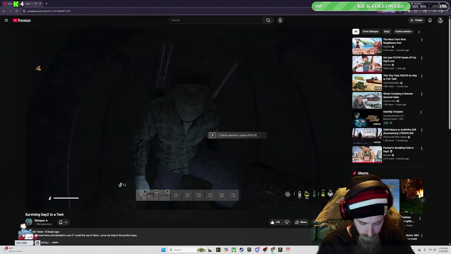Mute tab using speaker icon in tab
This screenshot has width=451, height=254.
click(x=36, y=4)
